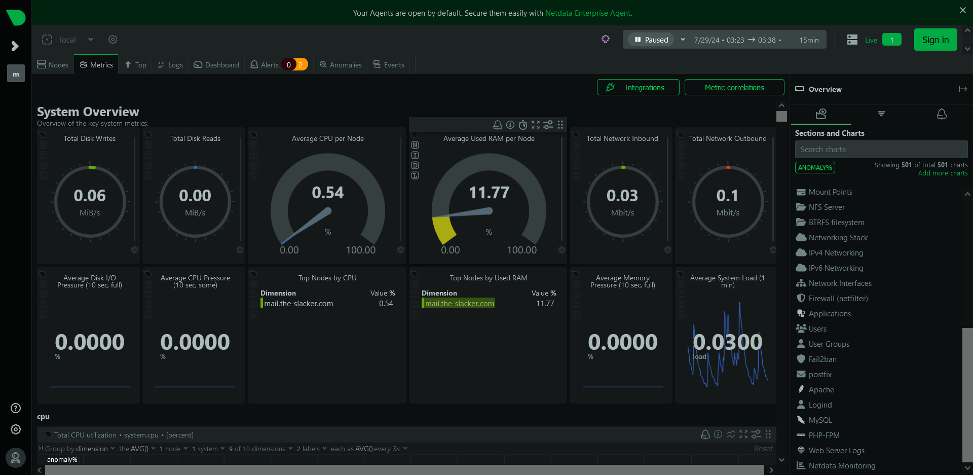Viewport: 973px width, 475px height.
Task: Click drag handle on Total CPU utilization chart
Action: pos(768,434)
